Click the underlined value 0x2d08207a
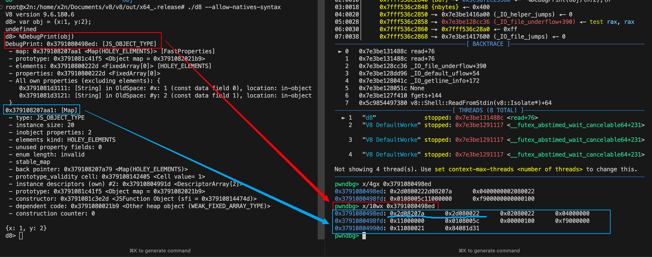Image resolution: width=652 pixels, height=257 pixels. coord(407,213)
